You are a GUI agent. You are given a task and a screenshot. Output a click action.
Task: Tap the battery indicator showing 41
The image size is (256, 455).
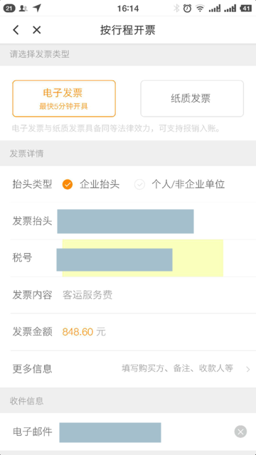[x=245, y=9]
